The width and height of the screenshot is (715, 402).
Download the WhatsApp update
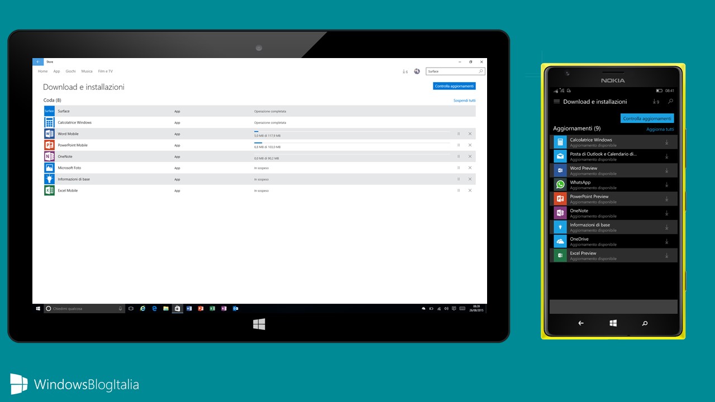click(x=666, y=185)
